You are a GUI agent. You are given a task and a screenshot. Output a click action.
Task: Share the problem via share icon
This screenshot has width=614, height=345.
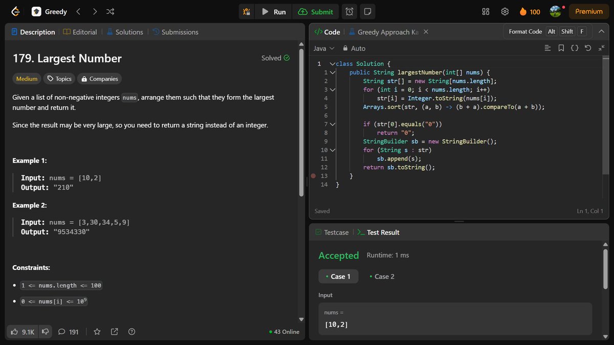pos(114,332)
